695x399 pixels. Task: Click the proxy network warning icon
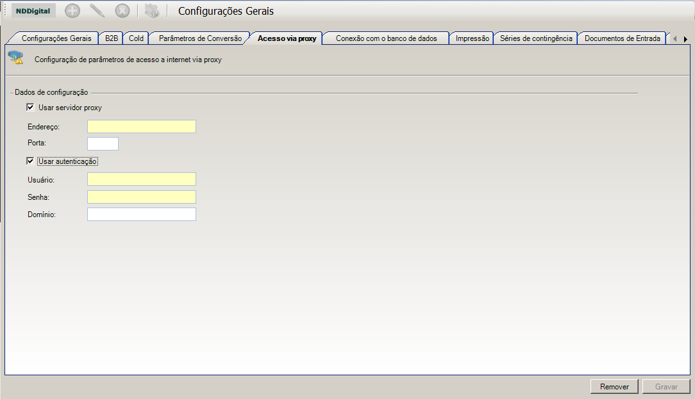tap(16, 58)
